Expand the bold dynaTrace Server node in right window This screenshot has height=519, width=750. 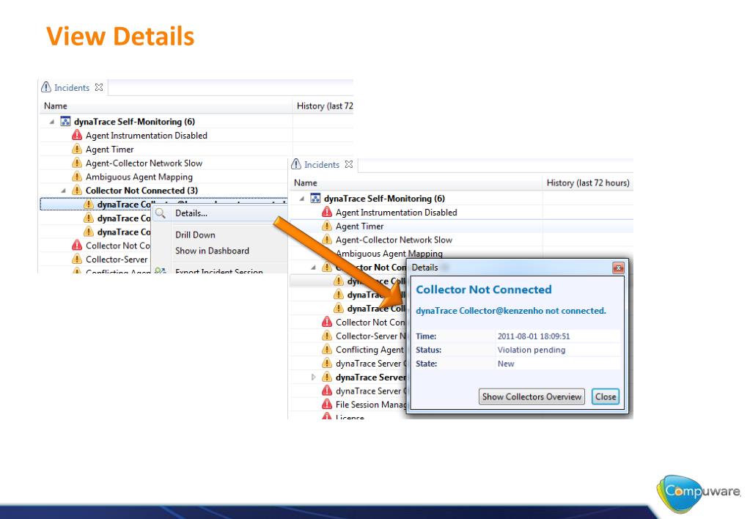pyautogui.click(x=313, y=377)
